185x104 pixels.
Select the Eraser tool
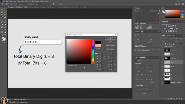pos(5,22)
